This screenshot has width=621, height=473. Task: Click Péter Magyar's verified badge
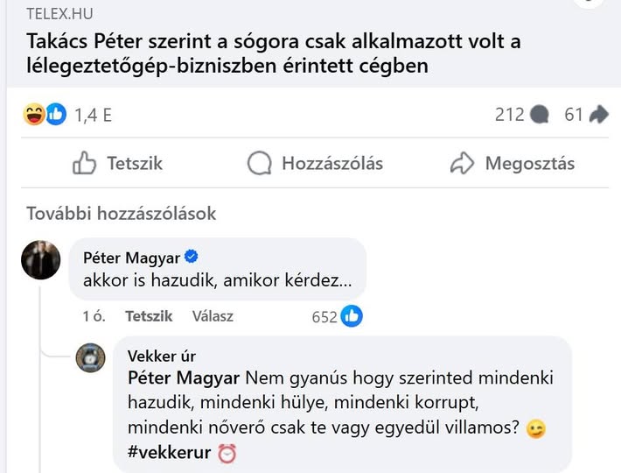click(x=192, y=257)
